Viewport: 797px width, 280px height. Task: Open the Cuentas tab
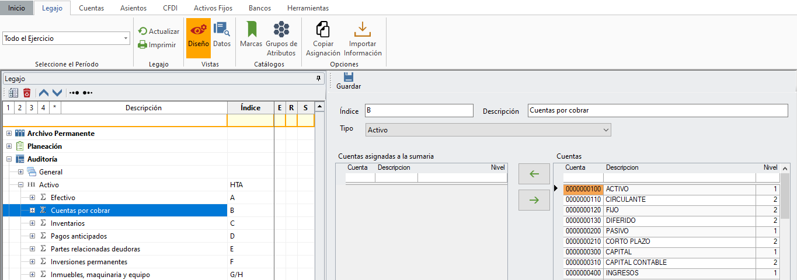(91, 8)
